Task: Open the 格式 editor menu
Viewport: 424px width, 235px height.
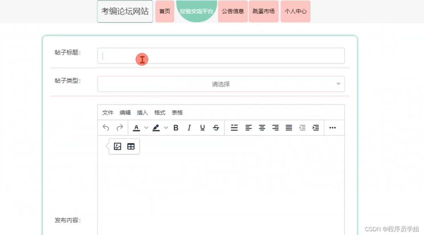Action: 160,113
